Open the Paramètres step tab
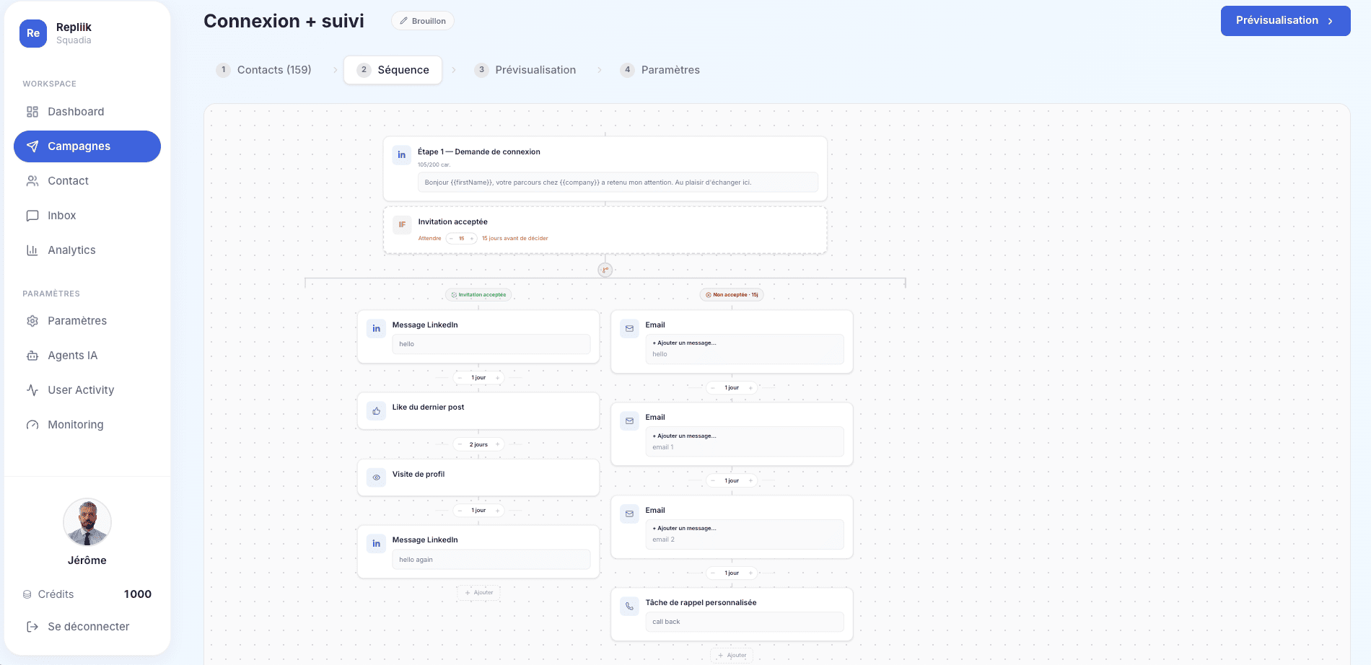 click(660, 70)
